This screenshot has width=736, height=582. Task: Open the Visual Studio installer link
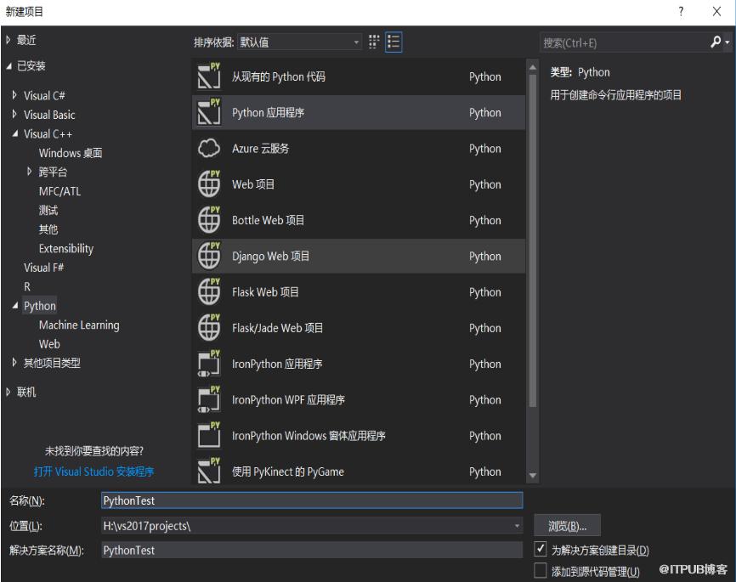point(93,472)
